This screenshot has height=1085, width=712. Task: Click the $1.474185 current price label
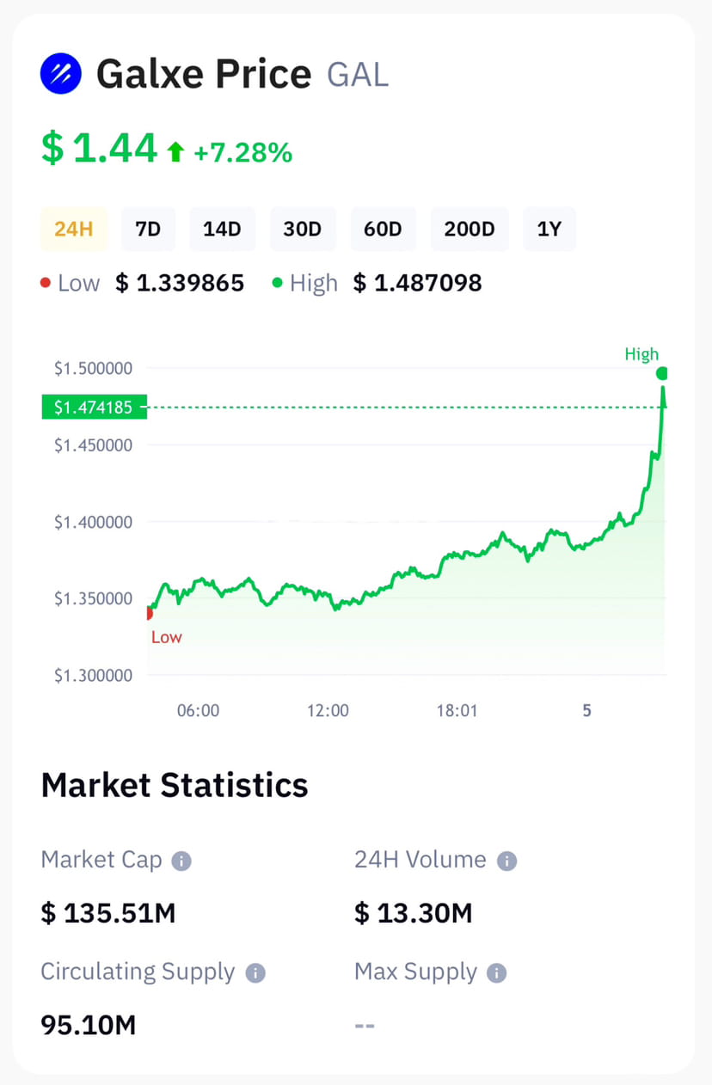point(95,407)
